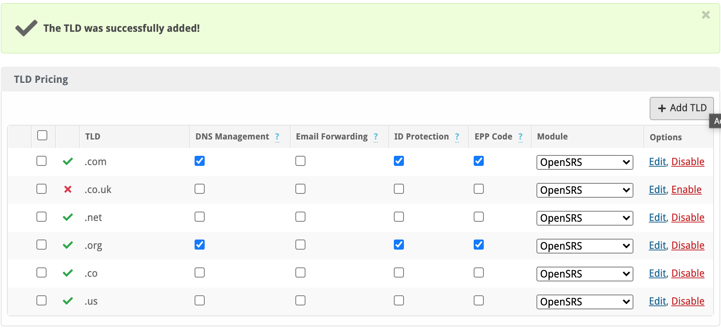The image size is (721, 331).
Task: Click the green check status for .us
Action: coord(68,301)
